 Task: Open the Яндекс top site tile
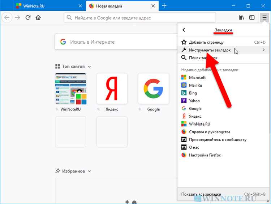click(x=112, y=89)
